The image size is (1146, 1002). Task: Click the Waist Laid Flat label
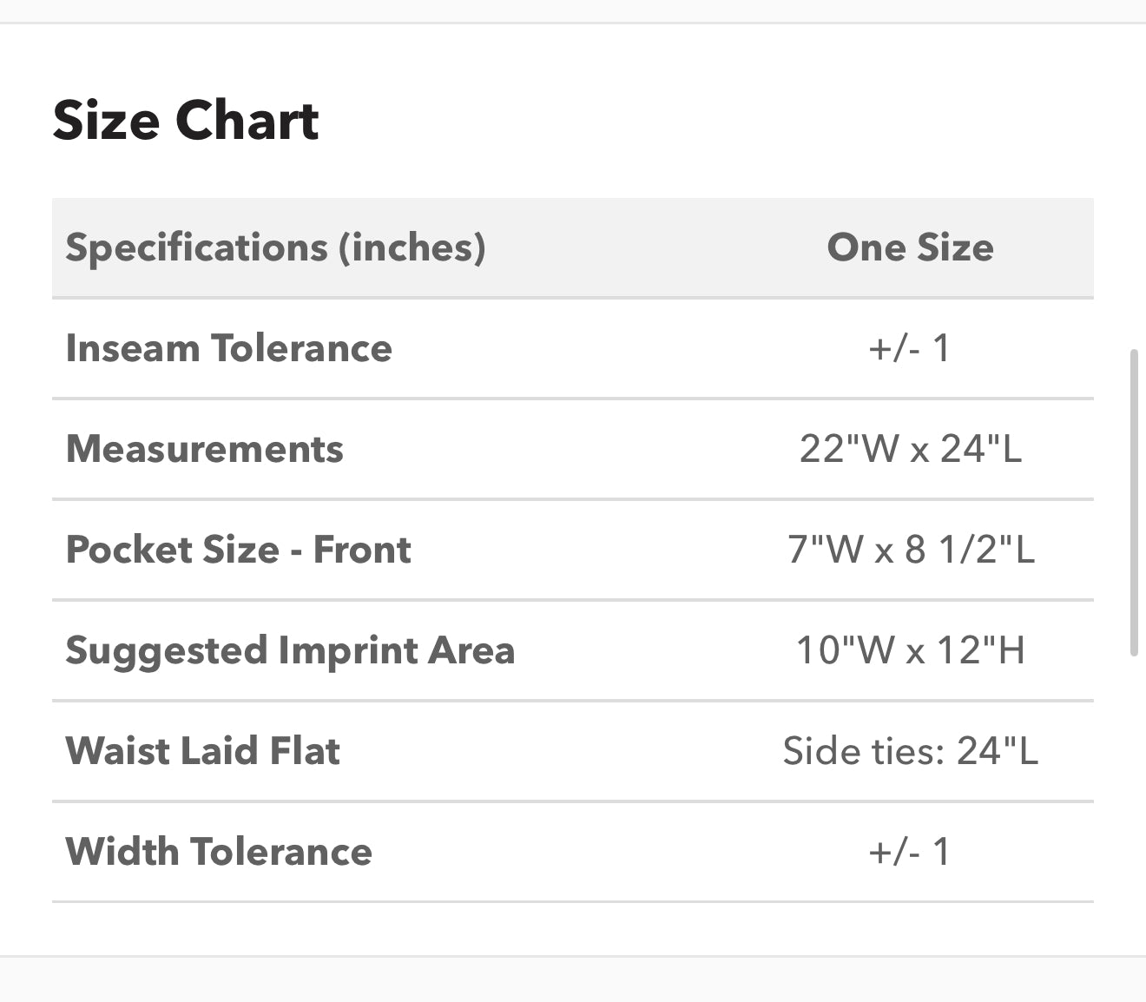pos(203,752)
